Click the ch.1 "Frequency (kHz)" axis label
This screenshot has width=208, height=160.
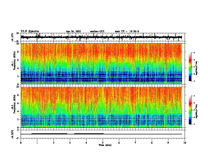[14, 60]
